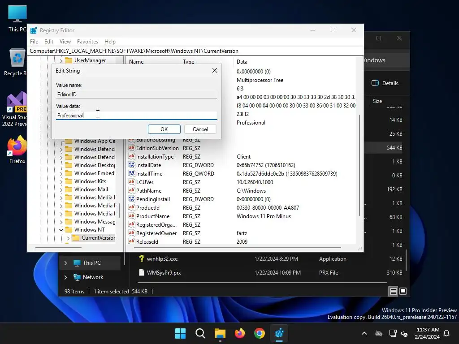
Task: Expand the Windows Mail registry key
Action: (61, 189)
